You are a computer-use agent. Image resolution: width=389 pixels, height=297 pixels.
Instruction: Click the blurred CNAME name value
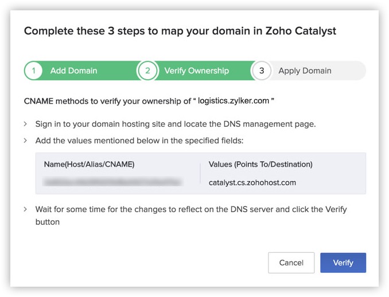(112, 182)
